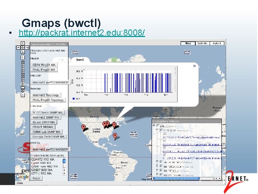Screen dimensions: 258x194
Task: Select the red map marker on the US west coast
Action: click(83, 127)
